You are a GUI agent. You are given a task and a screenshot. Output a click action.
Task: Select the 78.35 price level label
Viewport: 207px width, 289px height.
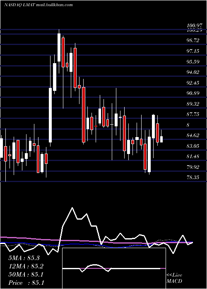coord(193,178)
